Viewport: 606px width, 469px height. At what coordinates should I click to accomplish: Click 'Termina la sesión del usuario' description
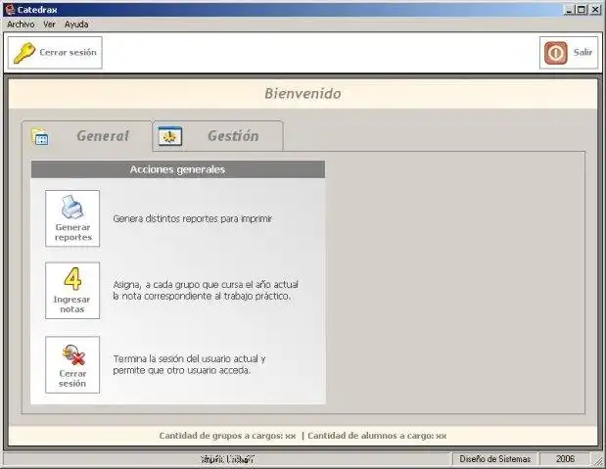(189, 364)
